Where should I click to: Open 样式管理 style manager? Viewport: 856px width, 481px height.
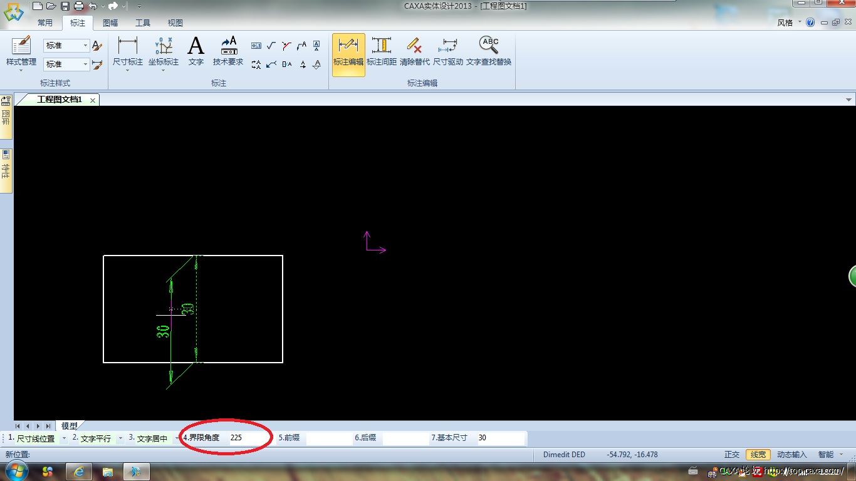click(x=21, y=51)
